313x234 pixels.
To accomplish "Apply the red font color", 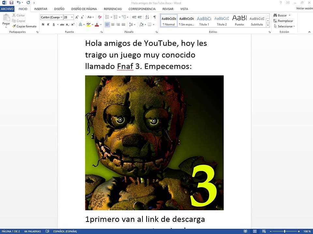I will tap(97, 24).
